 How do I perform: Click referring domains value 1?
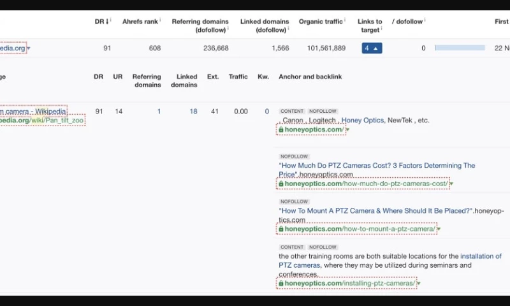(159, 112)
